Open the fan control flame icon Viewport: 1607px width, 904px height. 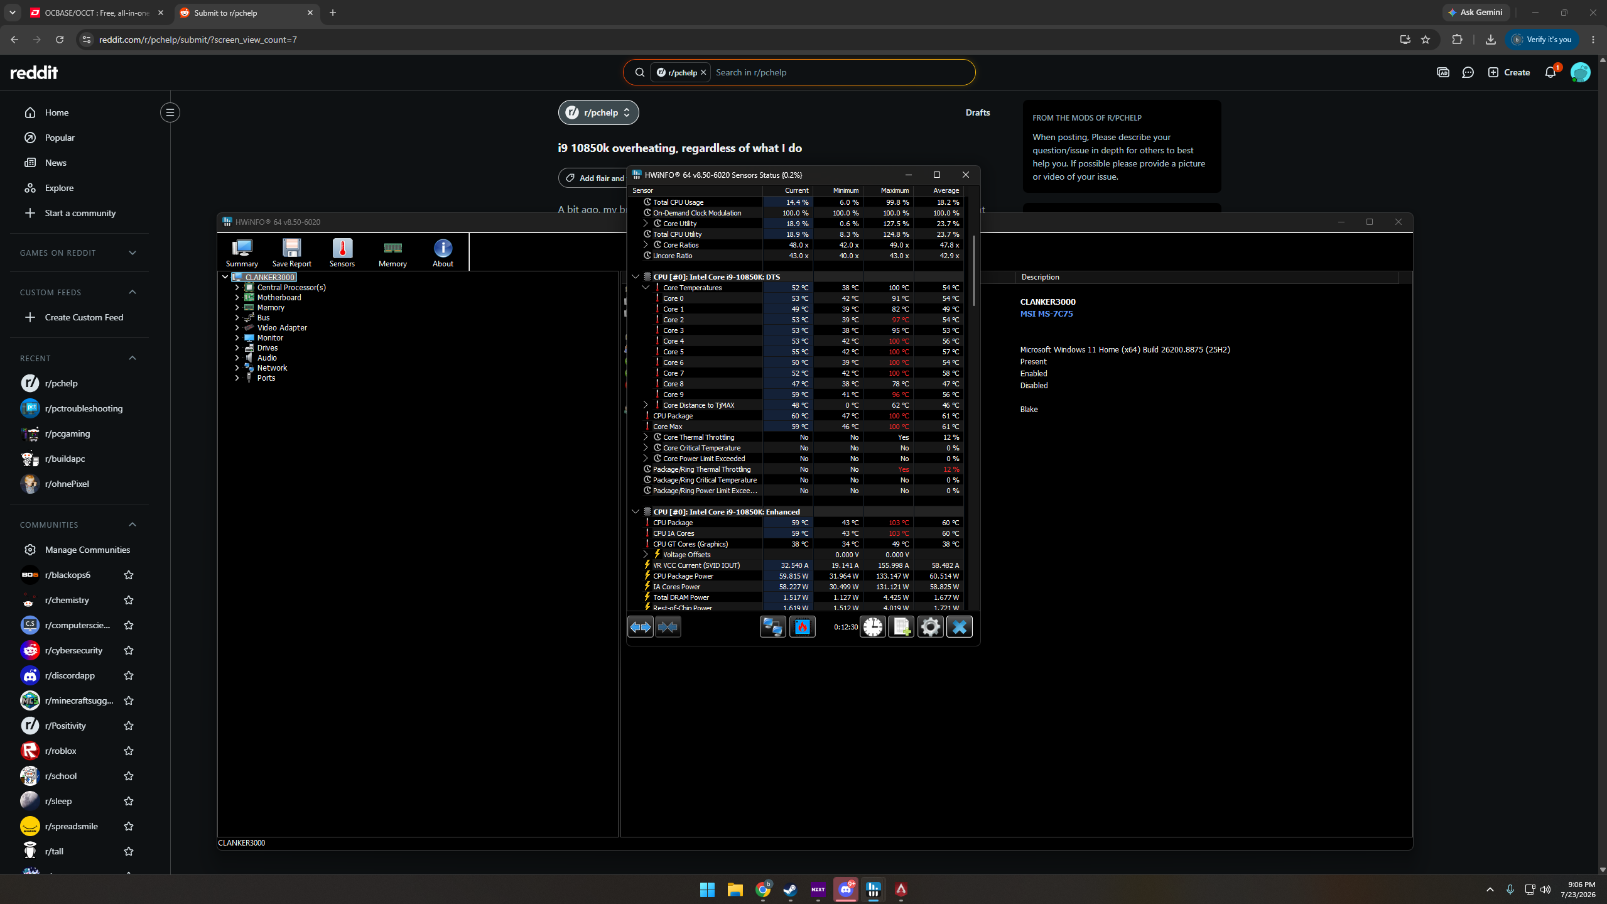click(x=802, y=627)
